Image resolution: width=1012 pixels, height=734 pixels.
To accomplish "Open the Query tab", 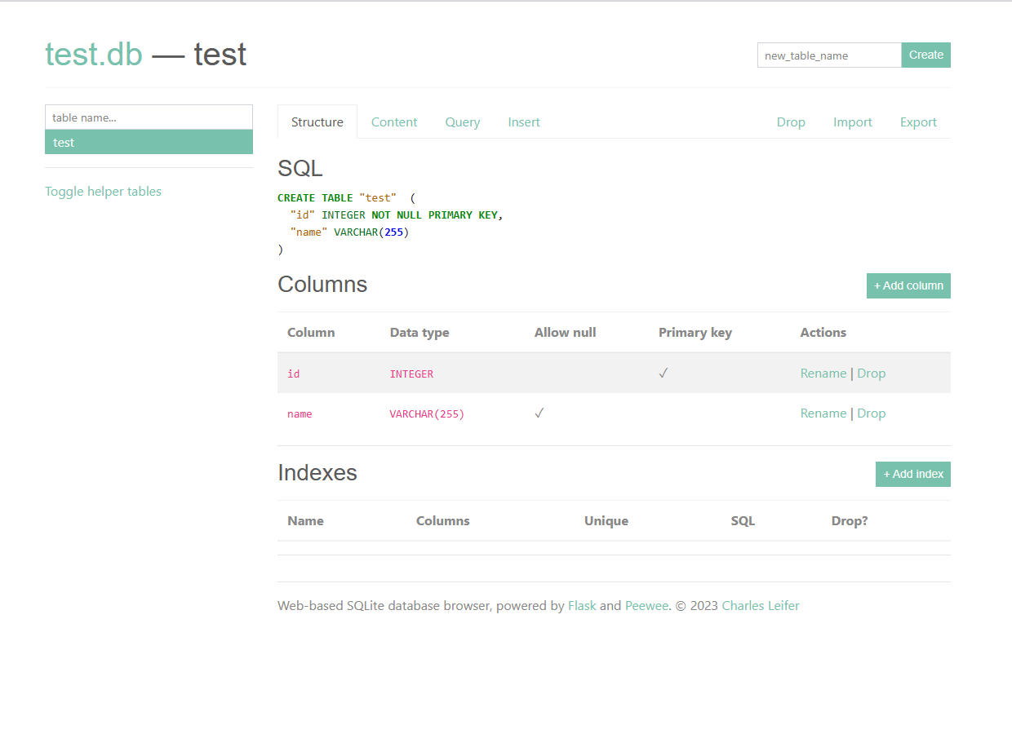I will tap(462, 122).
